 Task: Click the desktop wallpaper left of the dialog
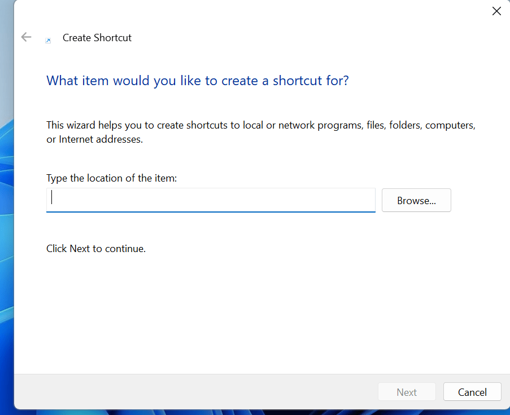click(6, 226)
